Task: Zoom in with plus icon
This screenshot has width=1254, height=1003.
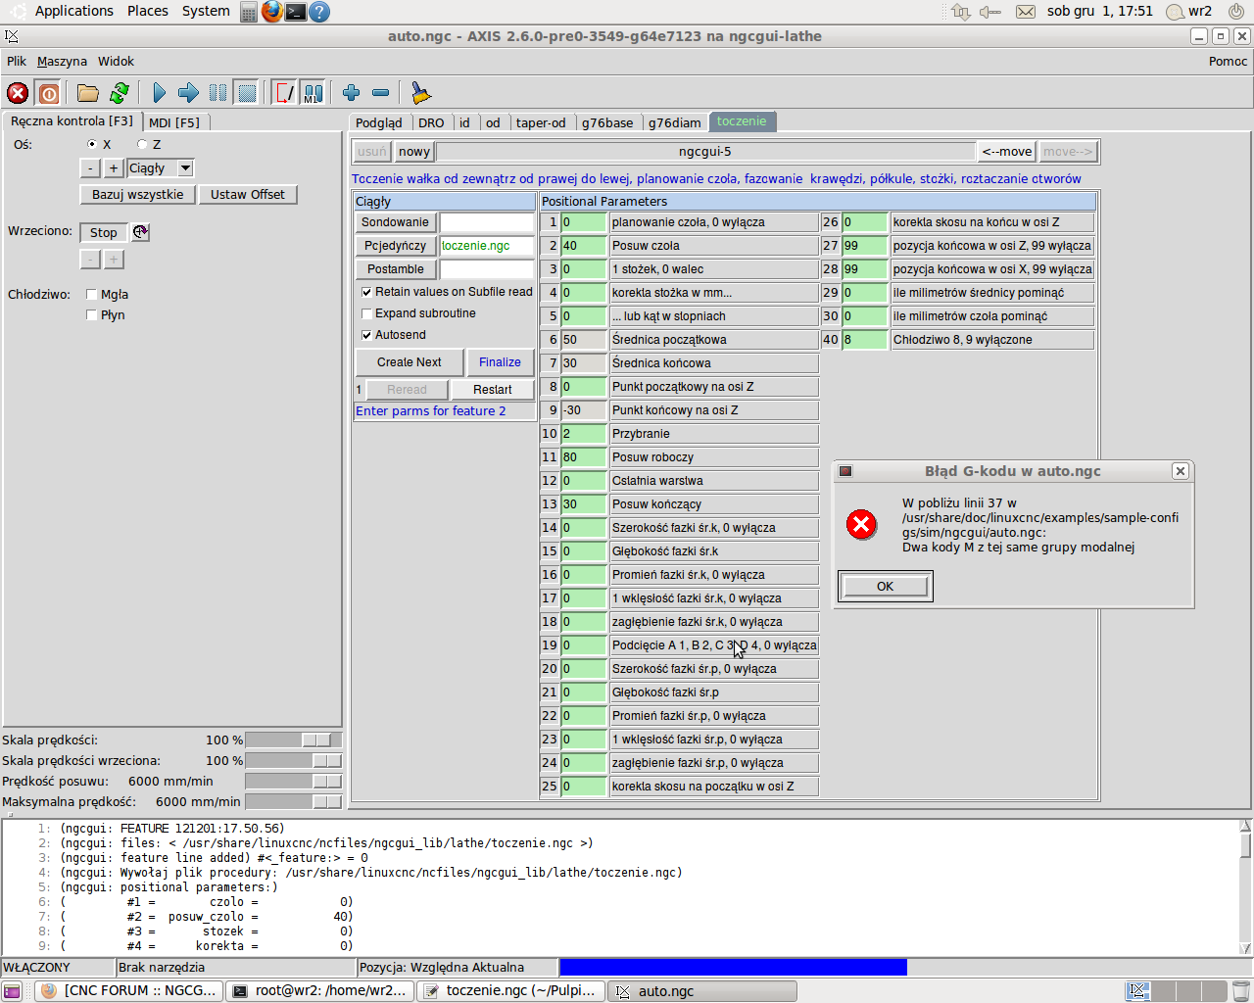Action: pyautogui.click(x=352, y=93)
